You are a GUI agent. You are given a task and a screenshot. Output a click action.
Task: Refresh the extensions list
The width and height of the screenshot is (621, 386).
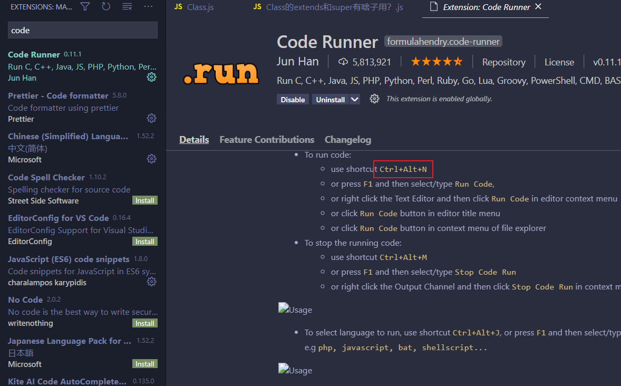tap(106, 6)
